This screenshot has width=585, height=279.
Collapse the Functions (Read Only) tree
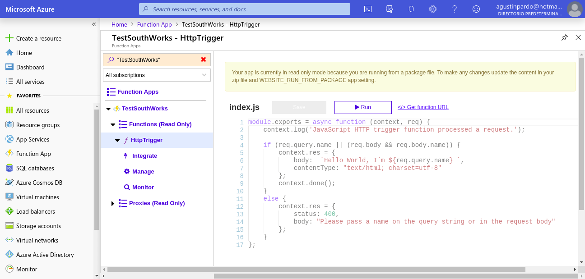click(112, 124)
